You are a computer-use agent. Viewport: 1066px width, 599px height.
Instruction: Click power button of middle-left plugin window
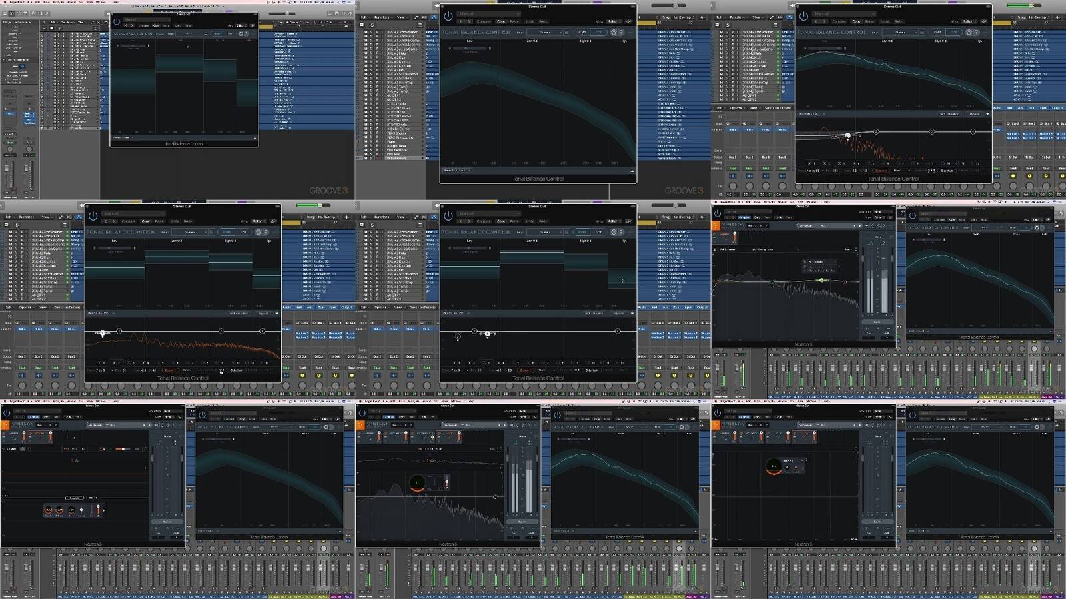[93, 215]
